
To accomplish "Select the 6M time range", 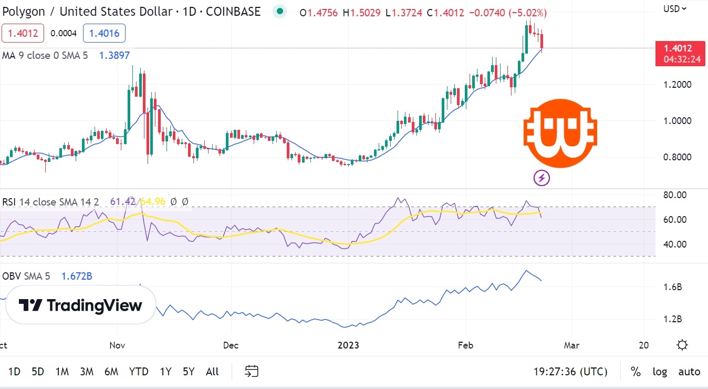I will pos(111,372).
